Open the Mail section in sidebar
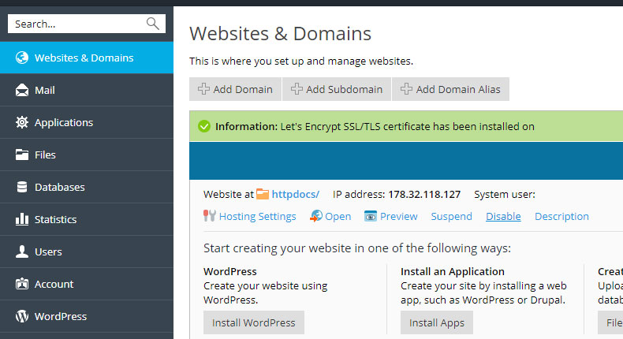Image resolution: width=623 pixels, height=339 pixels. [87, 90]
